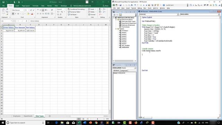Click the Fill Color bucket icon
This screenshot has width=222, height=125.
click(x=28, y=14)
